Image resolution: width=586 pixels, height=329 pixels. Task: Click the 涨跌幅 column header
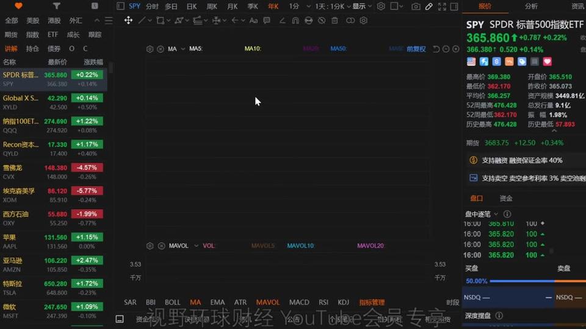click(x=93, y=62)
